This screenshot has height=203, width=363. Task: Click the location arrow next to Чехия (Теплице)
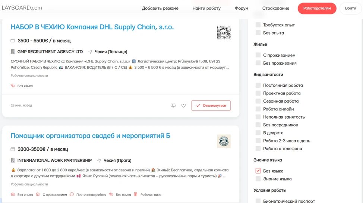coord(90,52)
